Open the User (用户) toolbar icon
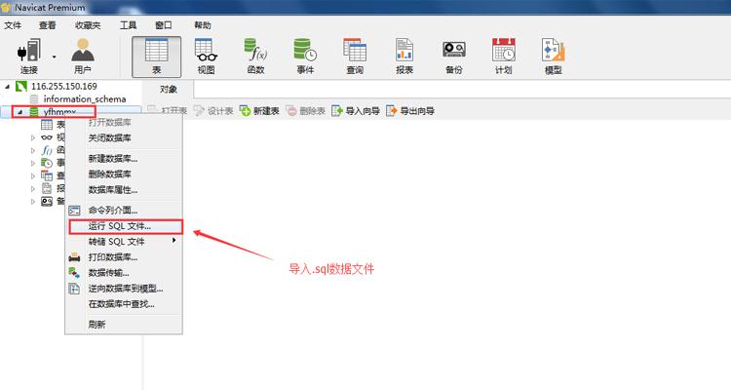The height and width of the screenshot is (390, 731). 83,55
